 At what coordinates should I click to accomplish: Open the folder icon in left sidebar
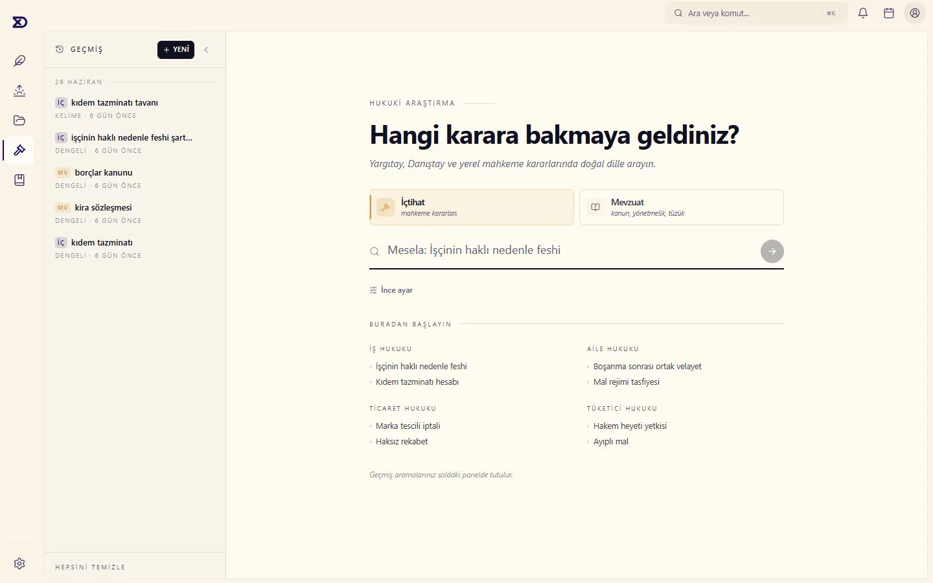pos(19,120)
